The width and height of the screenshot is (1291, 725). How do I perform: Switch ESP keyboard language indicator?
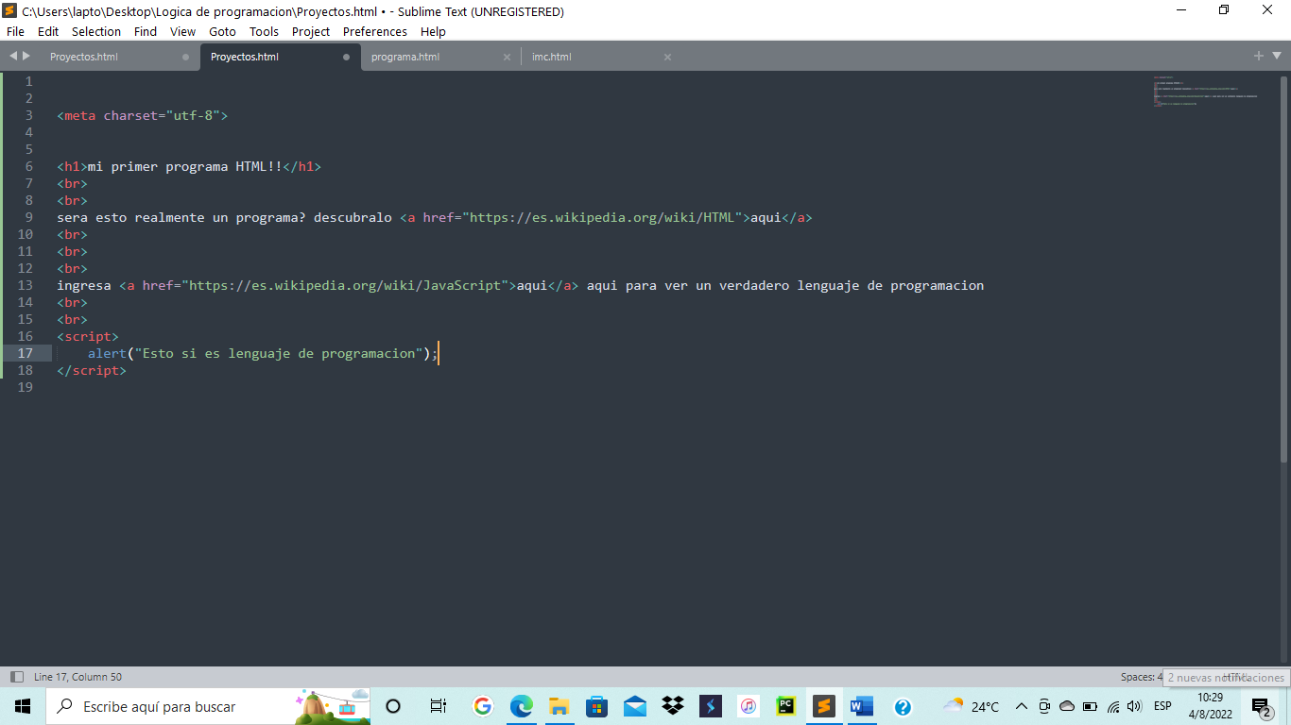(1162, 706)
